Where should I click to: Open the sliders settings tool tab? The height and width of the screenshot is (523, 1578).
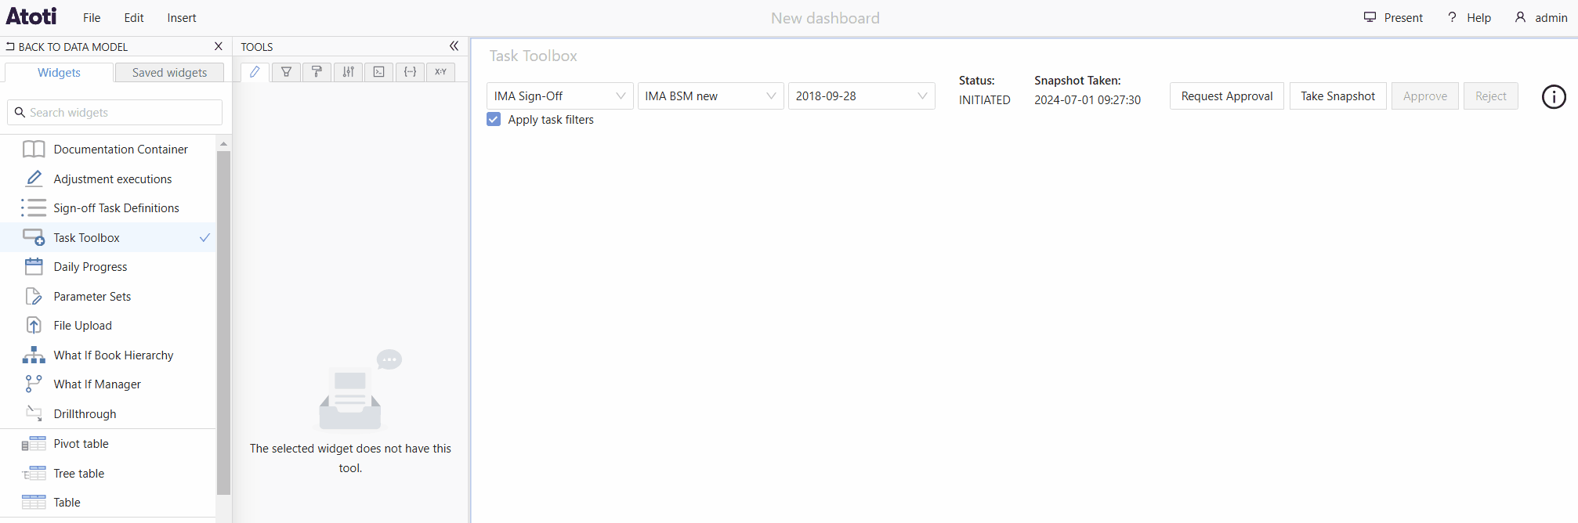(x=348, y=72)
